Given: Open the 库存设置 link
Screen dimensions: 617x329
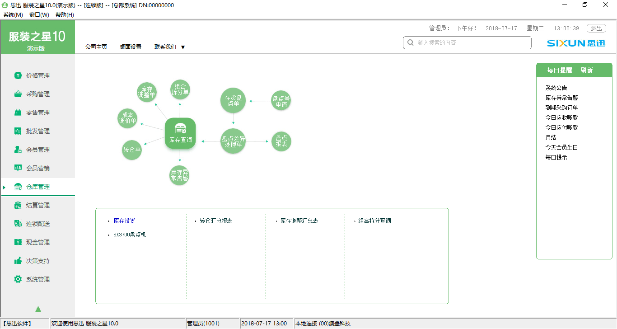Looking at the screenshot, I should point(124,221).
